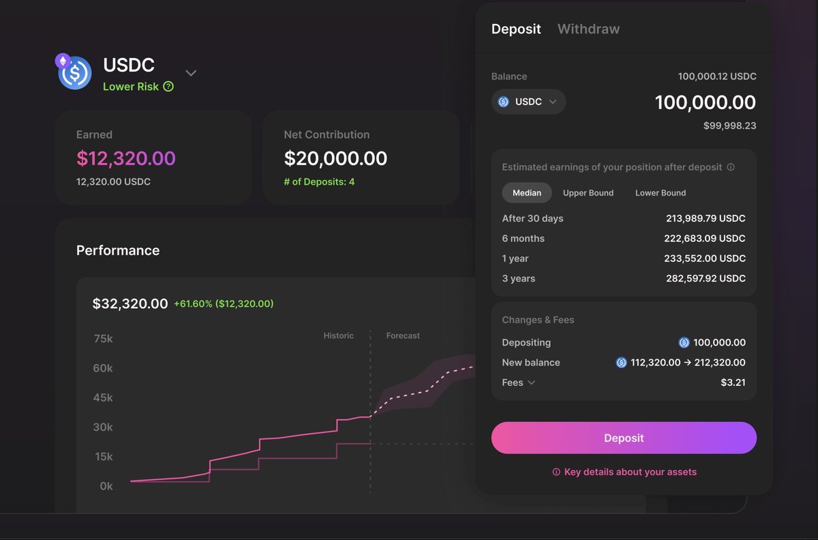Click the Performance heading
Viewport: 818px width, 540px height.
[118, 250]
